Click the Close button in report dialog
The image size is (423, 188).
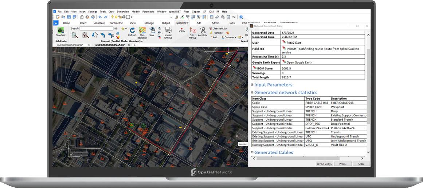[x=361, y=164]
